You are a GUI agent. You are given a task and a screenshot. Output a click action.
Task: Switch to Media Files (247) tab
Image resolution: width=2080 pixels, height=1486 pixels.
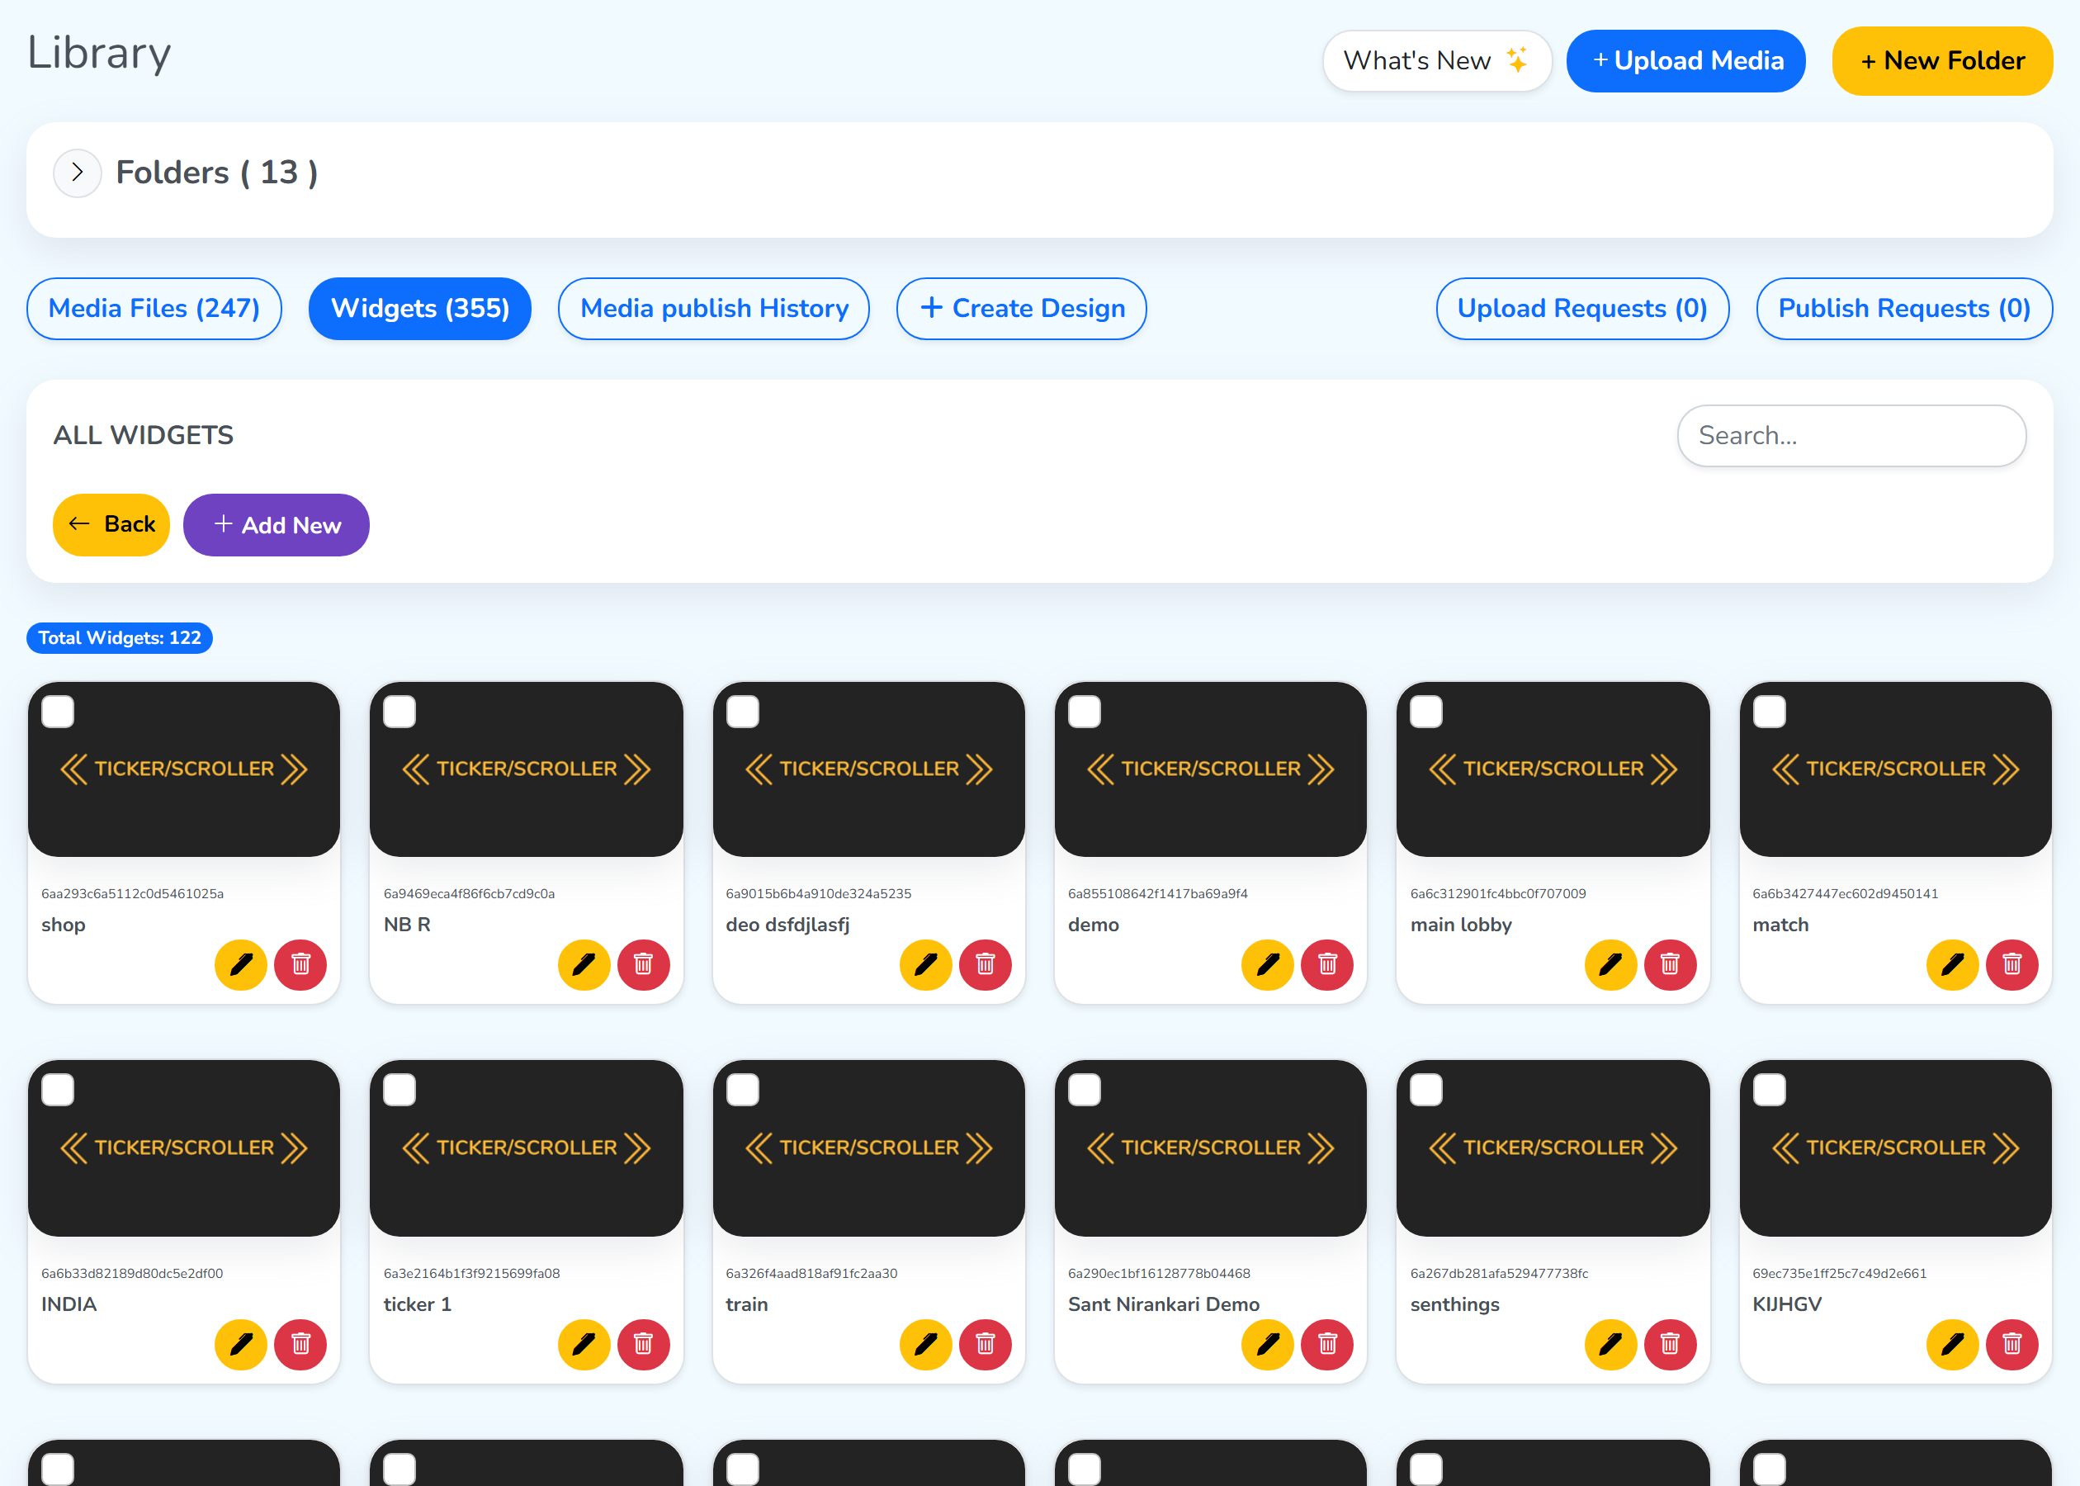(x=154, y=309)
